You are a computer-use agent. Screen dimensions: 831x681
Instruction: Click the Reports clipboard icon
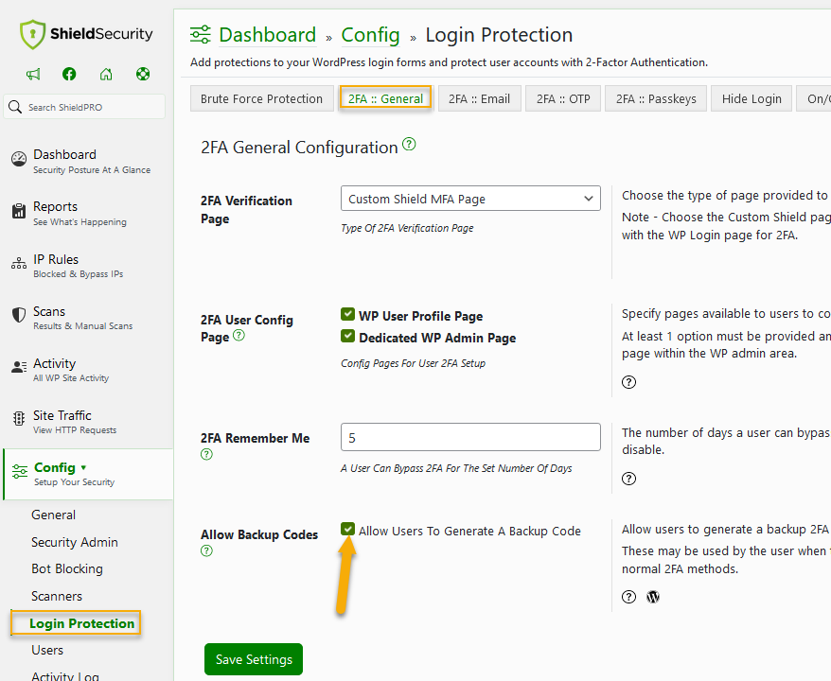point(19,211)
